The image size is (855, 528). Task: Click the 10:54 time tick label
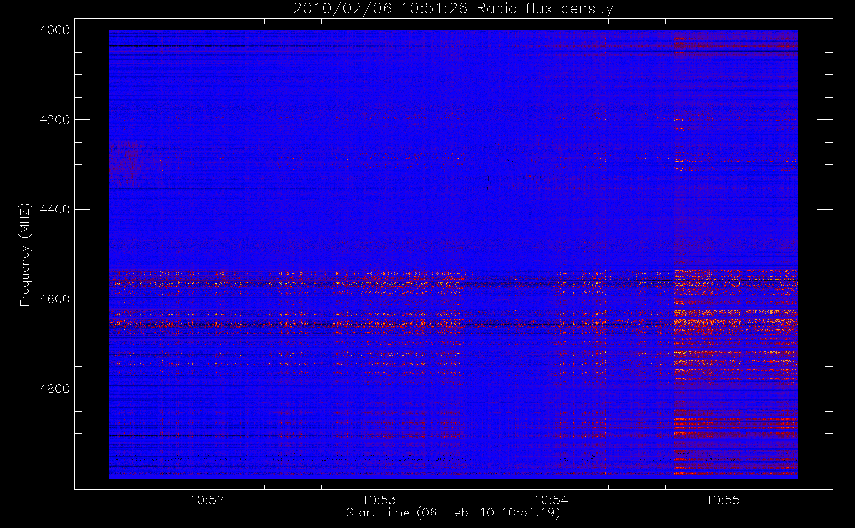click(551, 500)
